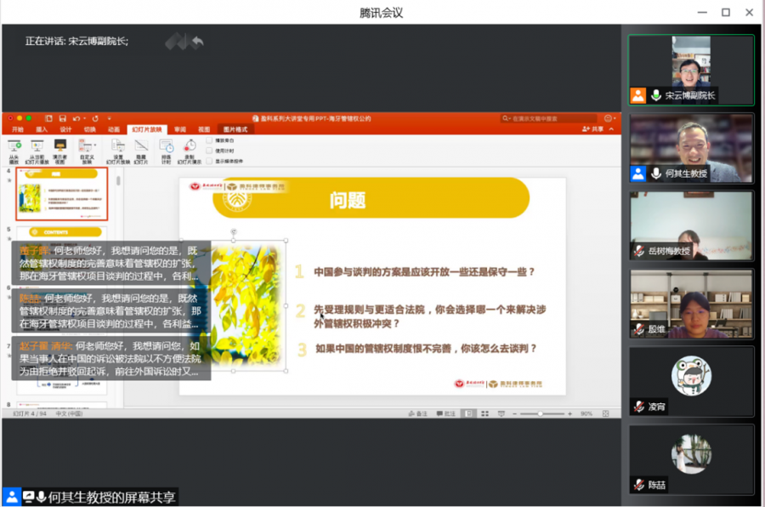
Task: Start slideshow from current slide icon
Action: coord(37,146)
